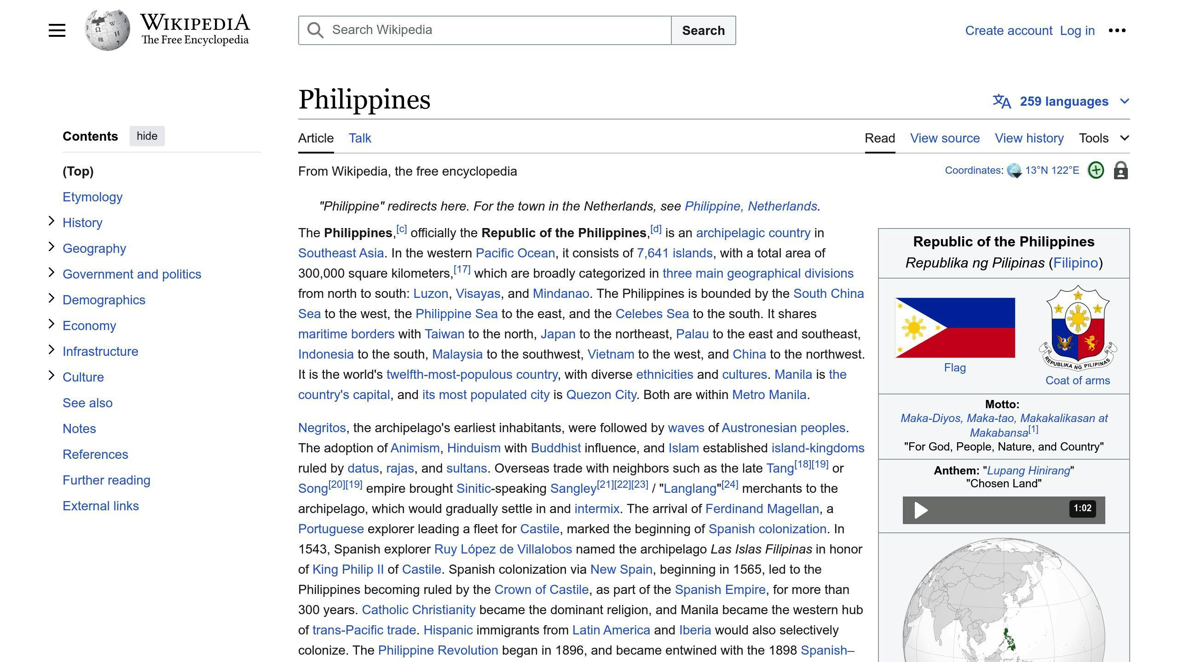Jump to Further reading in contents
The image size is (1178, 662).
(x=106, y=480)
